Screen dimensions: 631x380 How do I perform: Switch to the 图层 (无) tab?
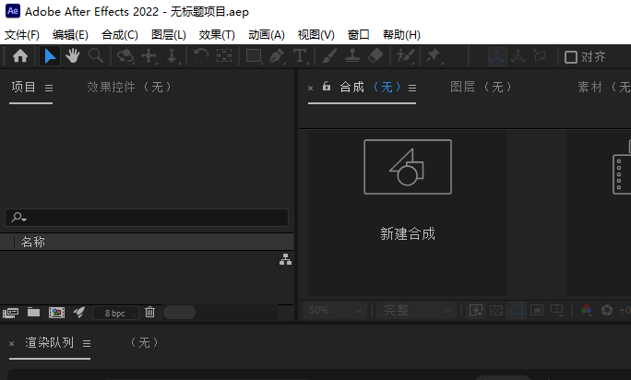click(481, 87)
